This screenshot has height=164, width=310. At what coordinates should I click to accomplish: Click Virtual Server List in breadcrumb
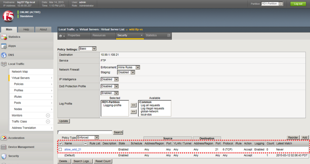pos(113,30)
